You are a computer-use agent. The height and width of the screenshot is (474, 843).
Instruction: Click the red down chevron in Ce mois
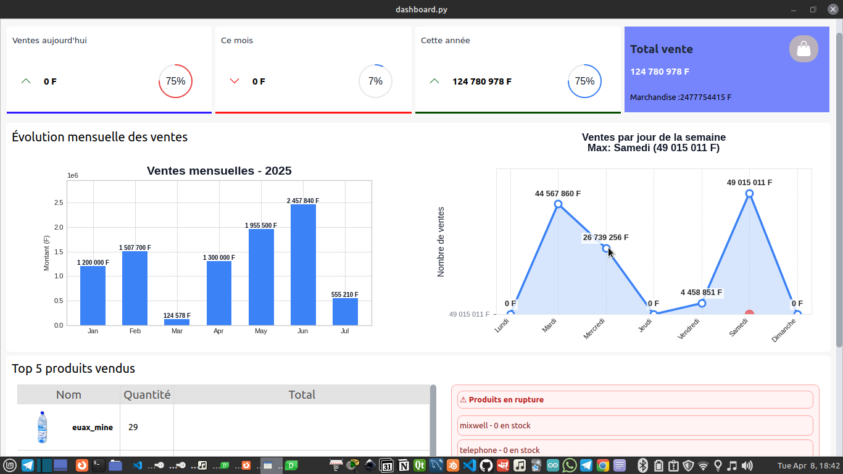click(234, 81)
